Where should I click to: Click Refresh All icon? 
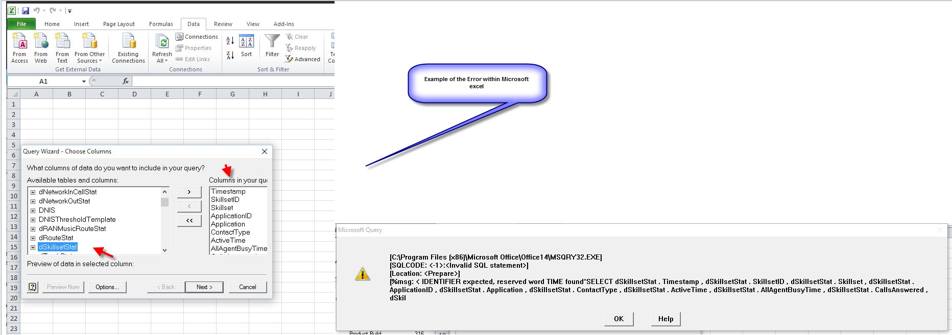click(162, 42)
